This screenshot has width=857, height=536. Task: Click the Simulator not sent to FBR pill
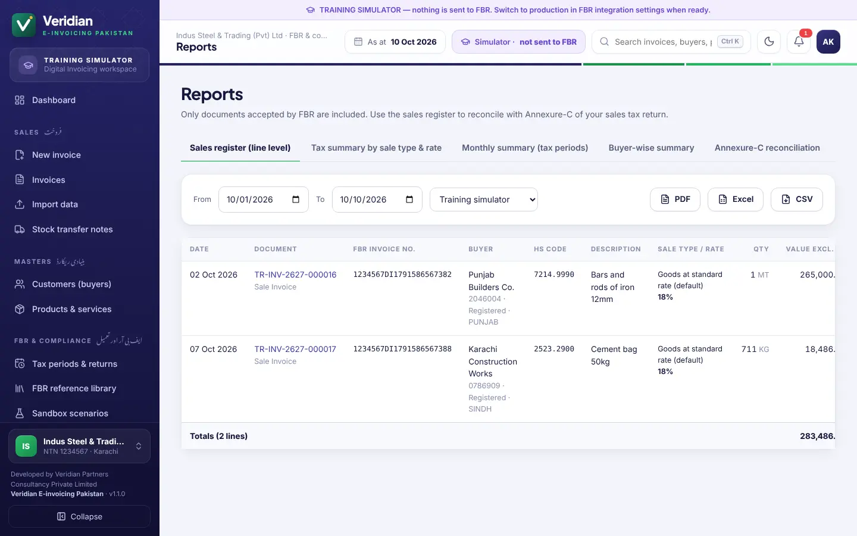tap(518, 42)
